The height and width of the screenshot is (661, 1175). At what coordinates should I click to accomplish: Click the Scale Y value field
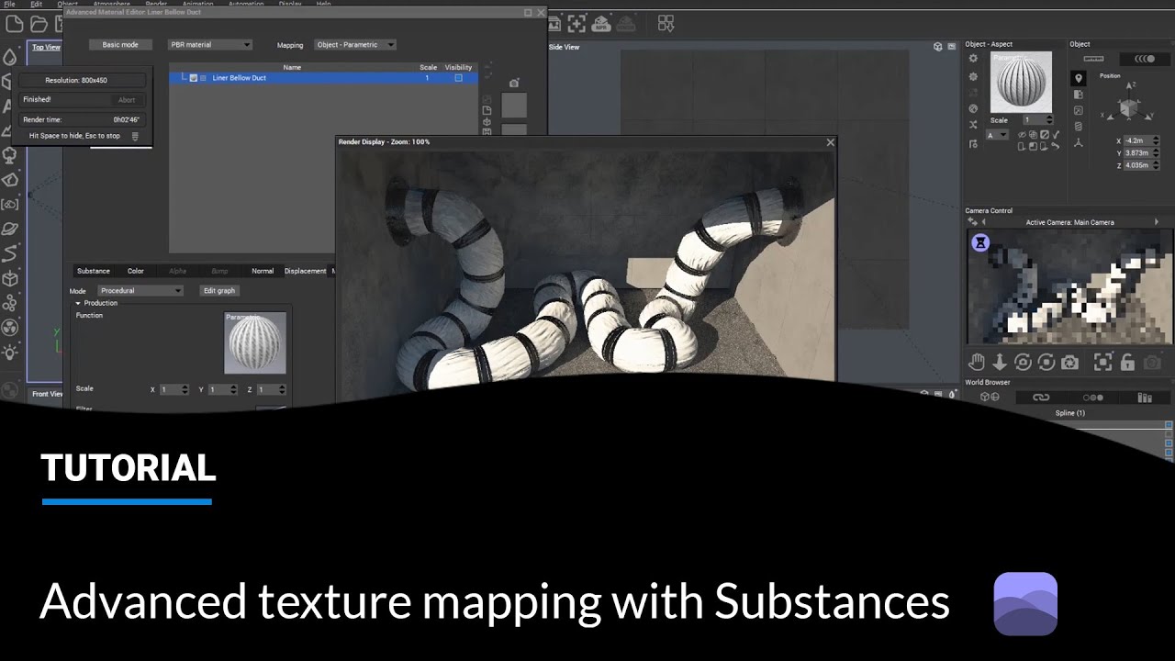[220, 390]
